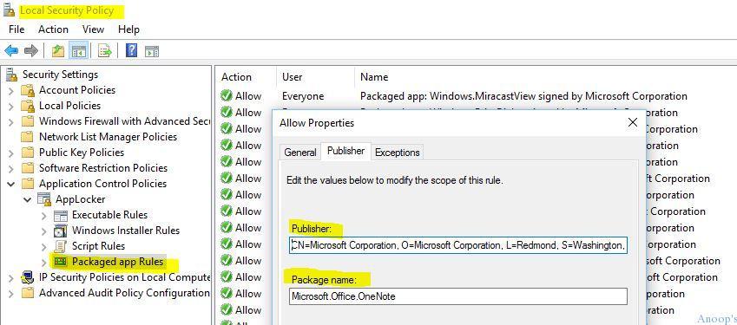The image size is (737, 325).
Task: Toggle the Show/Hide Action Pane icon
Action: click(152, 51)
